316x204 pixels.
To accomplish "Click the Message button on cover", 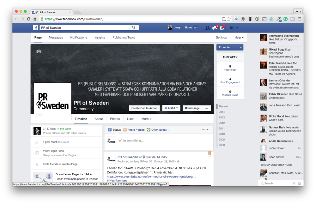I will point(192,108).
